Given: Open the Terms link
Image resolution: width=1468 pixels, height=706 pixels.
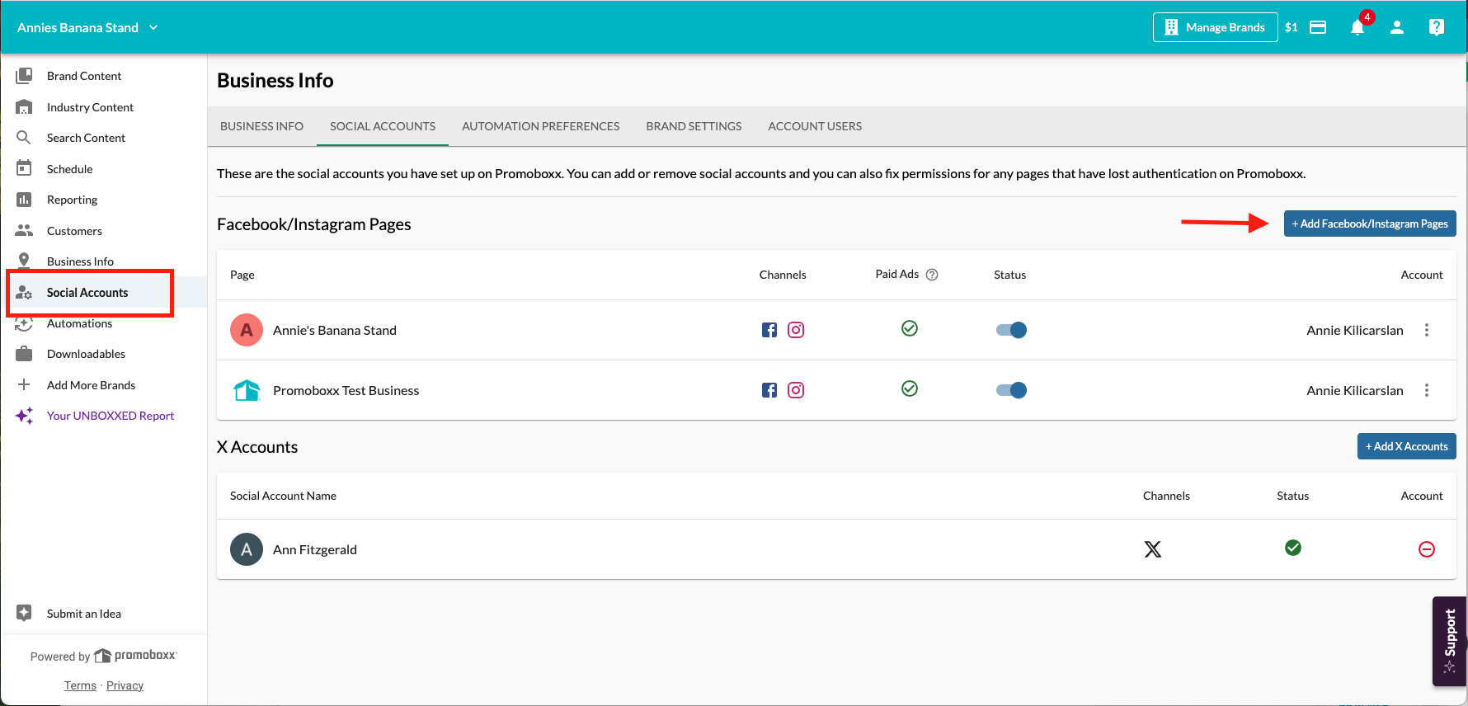Looking at the screenshot, I should pos(80,685).
